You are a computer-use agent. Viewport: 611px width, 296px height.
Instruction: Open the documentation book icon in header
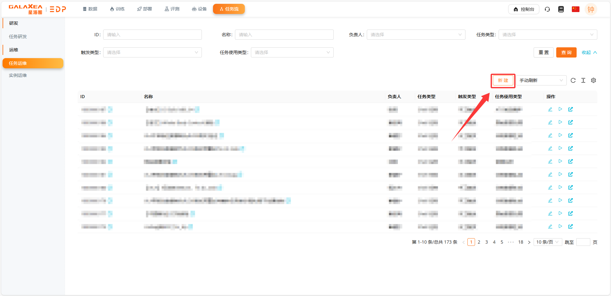click(x=561, y=9)
